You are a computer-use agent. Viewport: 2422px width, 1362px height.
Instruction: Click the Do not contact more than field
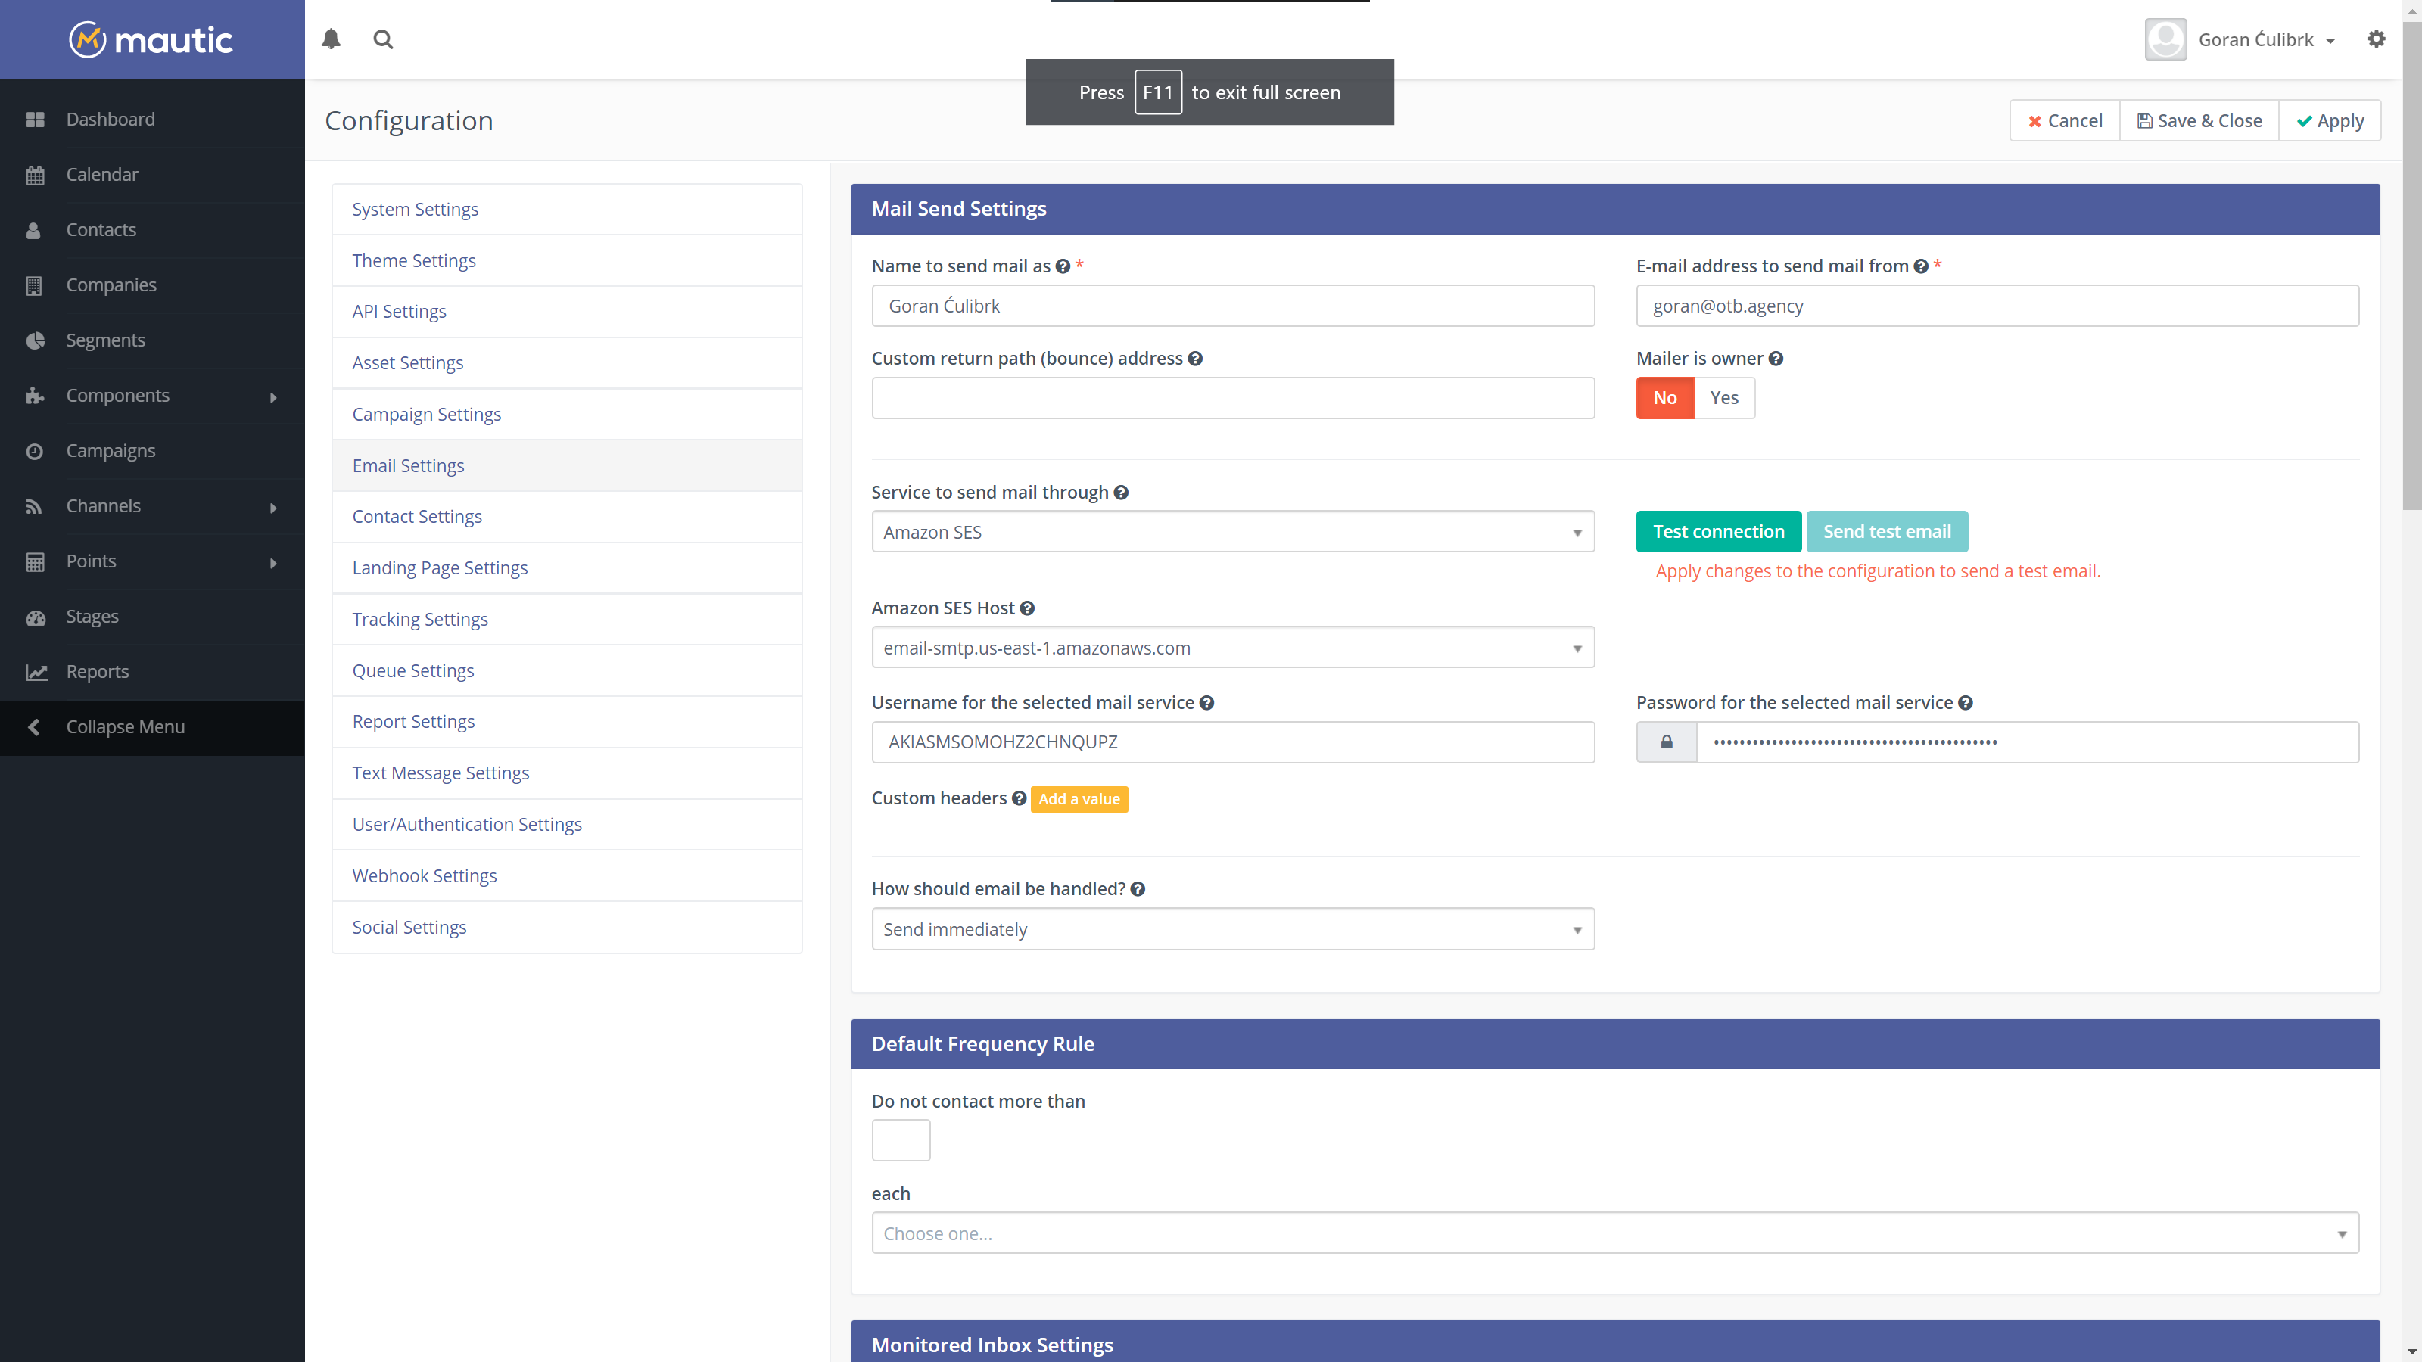pos(901,1140)
